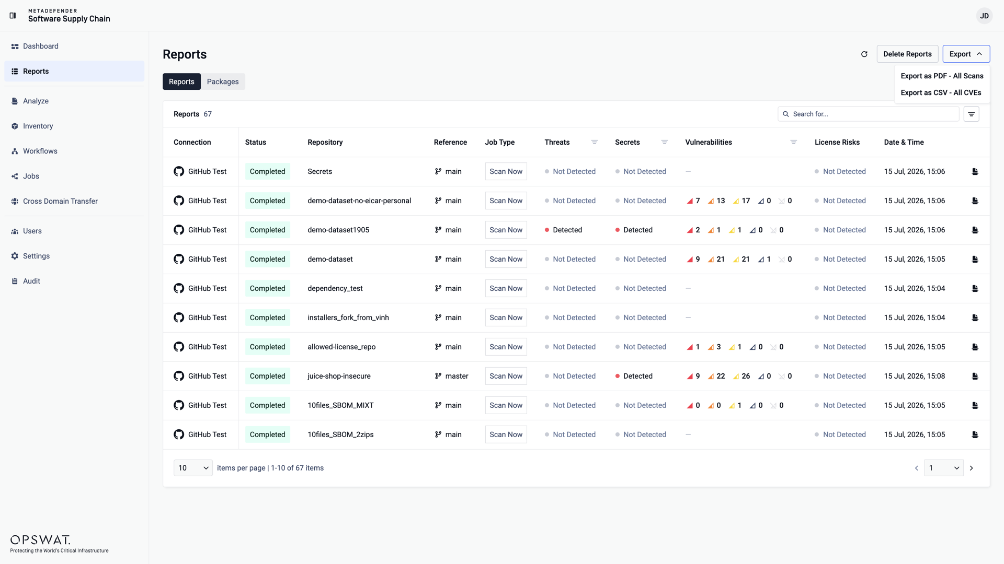This screenshot has width=1004, height=564.
Task: Open the JD user avatar
Action: 984,16
